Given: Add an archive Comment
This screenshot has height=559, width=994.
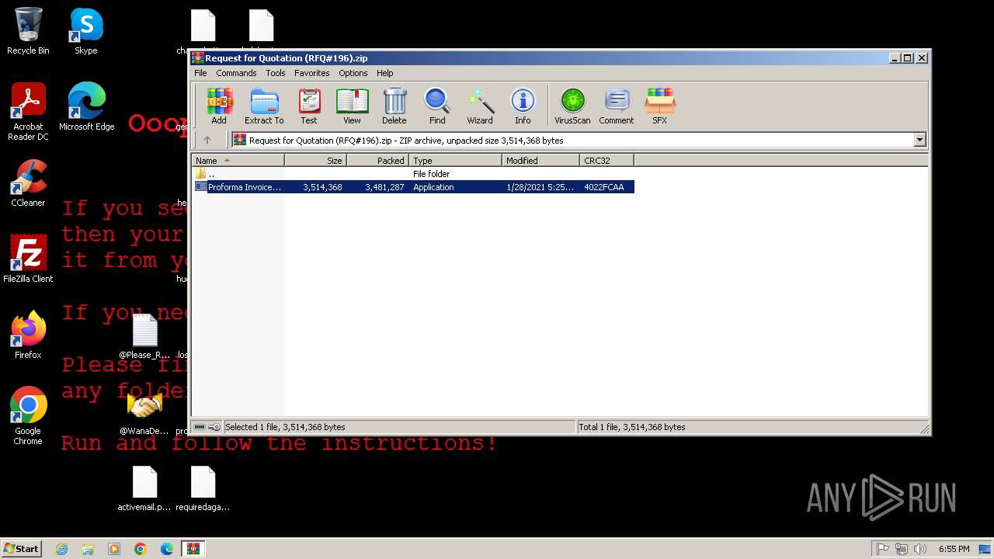Looking at the screenshot, I should [617, 106].
